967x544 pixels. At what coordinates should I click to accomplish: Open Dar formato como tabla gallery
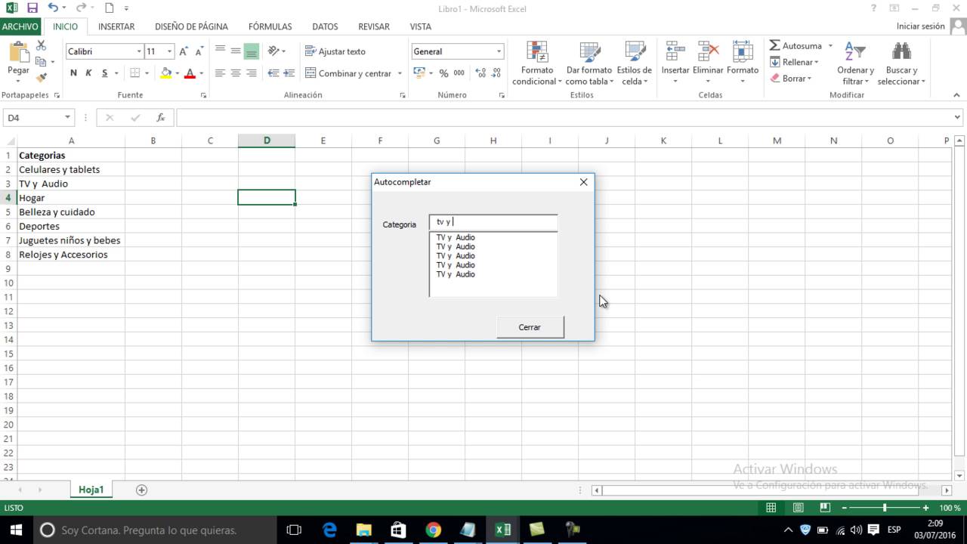click(x=589, y=63)
